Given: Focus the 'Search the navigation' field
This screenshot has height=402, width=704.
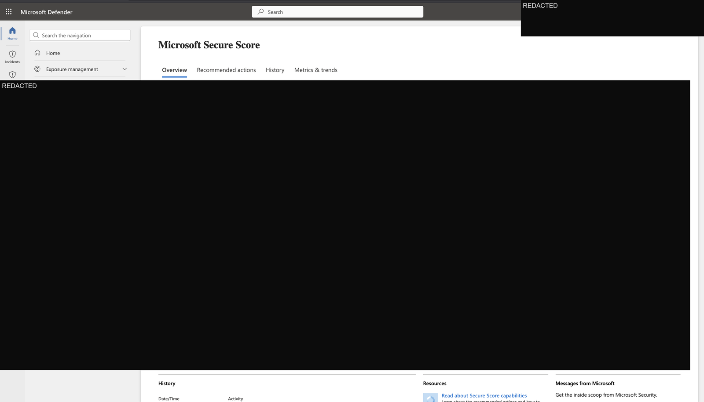Looking at the screenshot, I should (80, 35).
